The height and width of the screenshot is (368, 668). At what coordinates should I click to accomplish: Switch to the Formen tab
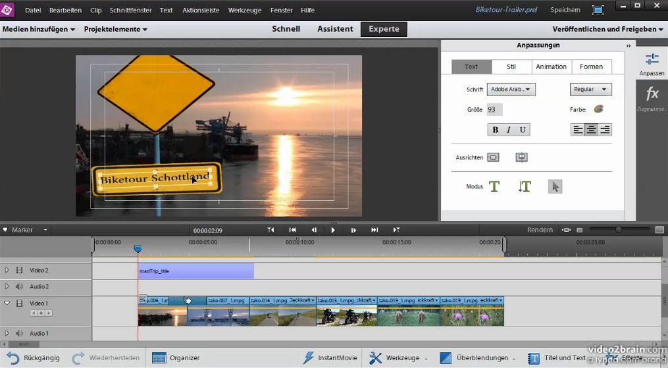tap(591, 66)
